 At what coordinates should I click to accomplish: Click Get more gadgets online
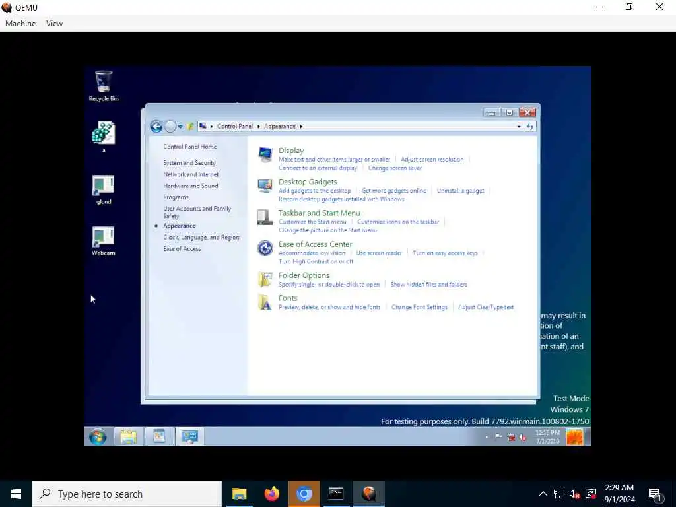(393, 191)
